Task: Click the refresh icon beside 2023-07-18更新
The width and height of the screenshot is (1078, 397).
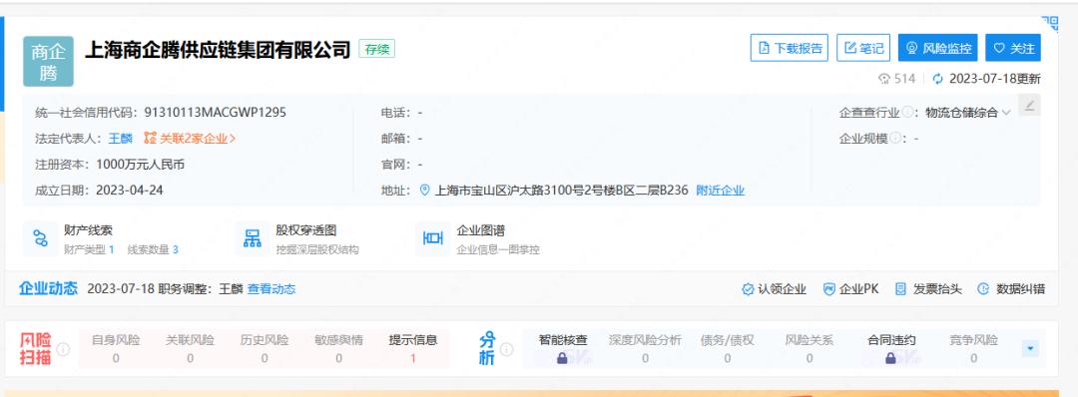Action: 937,79
